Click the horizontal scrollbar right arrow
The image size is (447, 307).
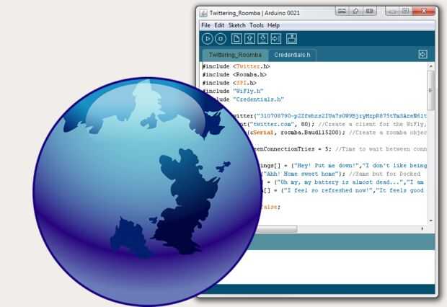tap(422, 228)
